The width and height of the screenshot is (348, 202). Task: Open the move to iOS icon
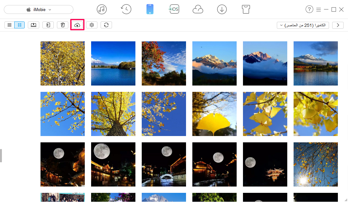[174, 9]
